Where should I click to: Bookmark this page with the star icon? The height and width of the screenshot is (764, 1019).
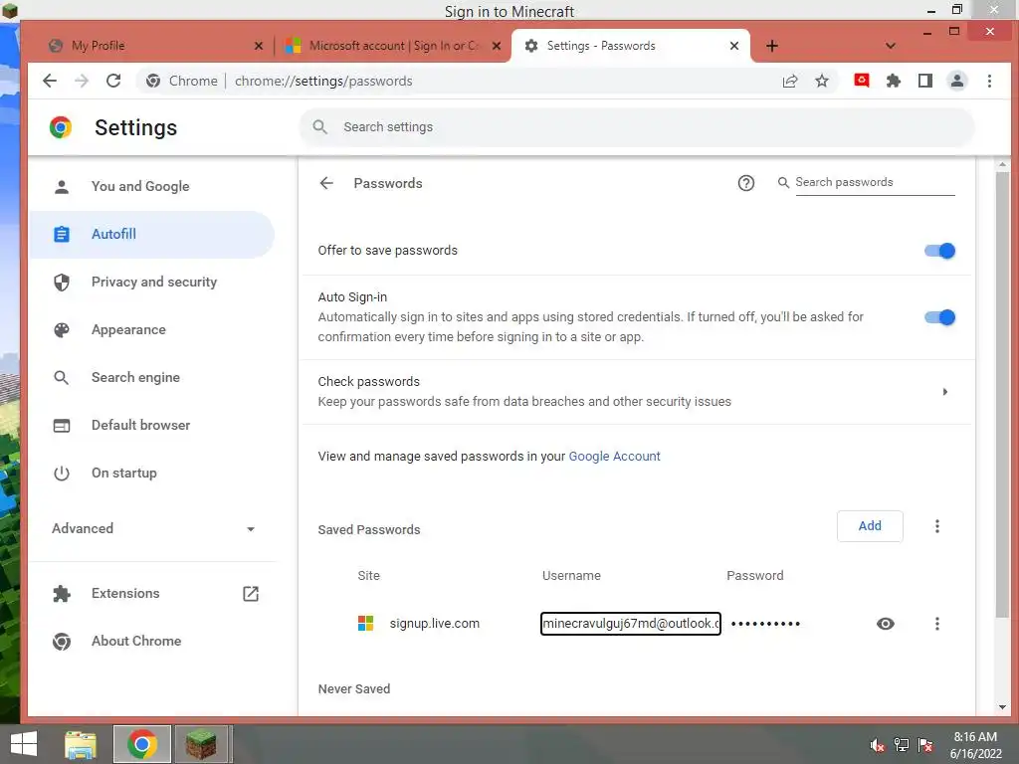822,81
